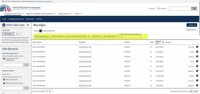Sort by the Receipt date column arrow
The width and height of the screenshot is (200, 94).
[163, 42]
